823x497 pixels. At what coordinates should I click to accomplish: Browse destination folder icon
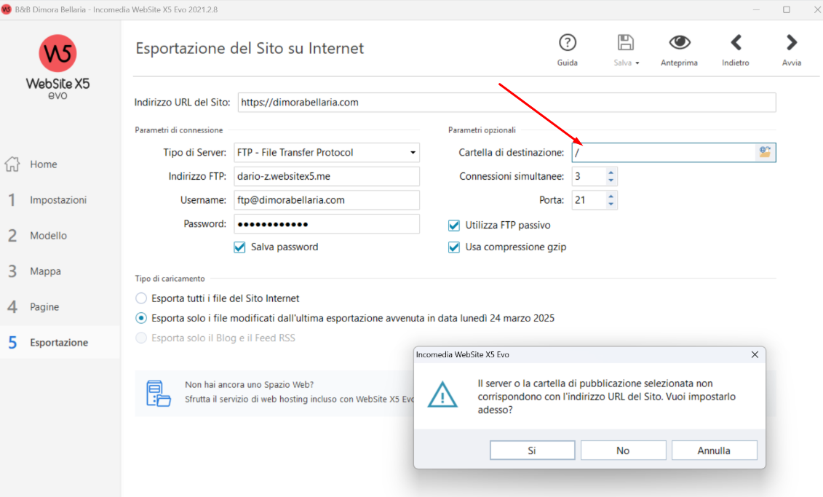pyautogui.click(x=766, y=152)
